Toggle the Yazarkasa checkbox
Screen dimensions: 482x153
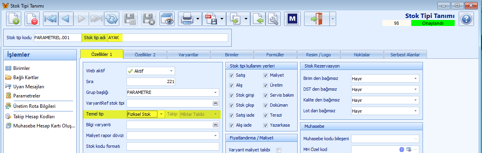[266, 125]
